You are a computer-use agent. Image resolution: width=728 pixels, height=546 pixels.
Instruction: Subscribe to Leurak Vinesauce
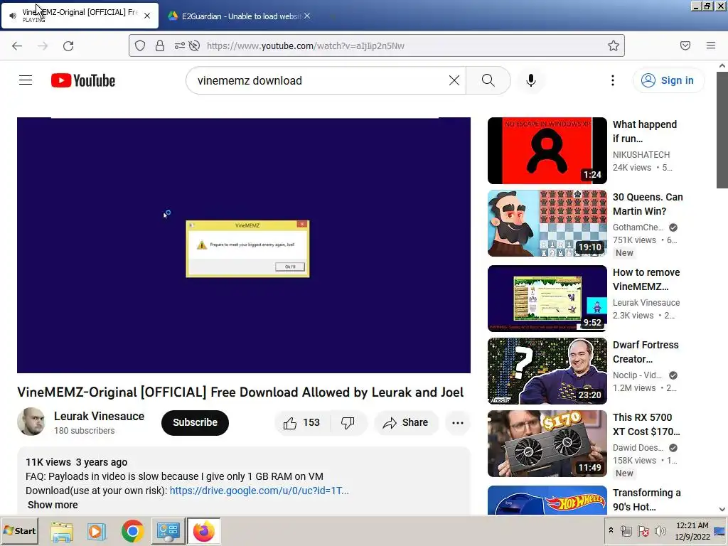195,422
